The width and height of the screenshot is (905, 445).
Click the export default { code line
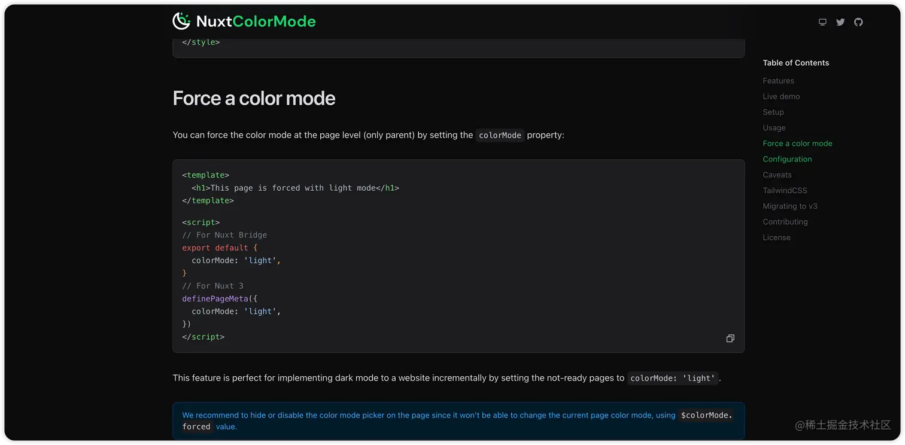click(x=220, y=248)
